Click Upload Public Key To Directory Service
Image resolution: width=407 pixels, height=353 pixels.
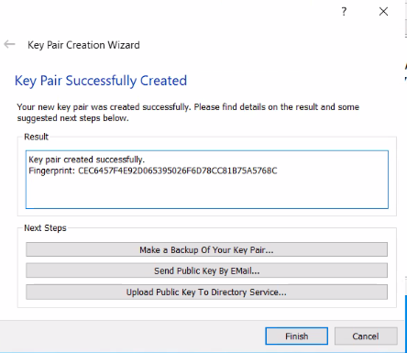[x=206, y=292]
